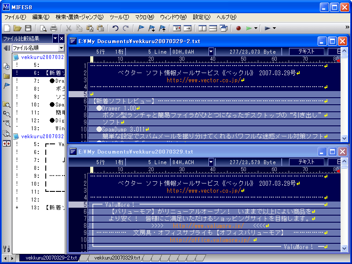This screenshot has width=352, height=264.
Task: Switch to the vekkuru20070329.txt tab
Action: coord(117,258)
